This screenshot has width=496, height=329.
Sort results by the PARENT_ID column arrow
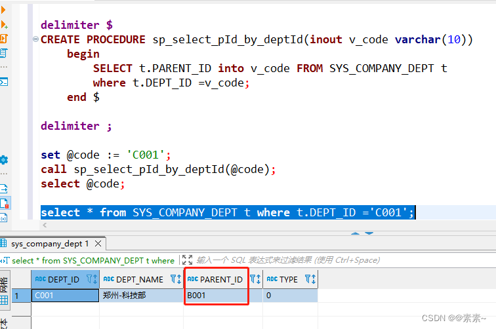point(258,279)
